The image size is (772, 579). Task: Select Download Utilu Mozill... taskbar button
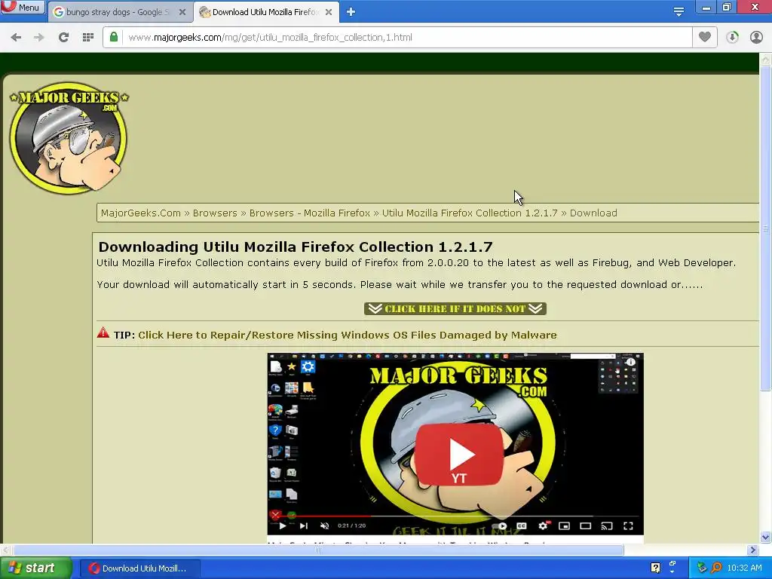point(139,568)
